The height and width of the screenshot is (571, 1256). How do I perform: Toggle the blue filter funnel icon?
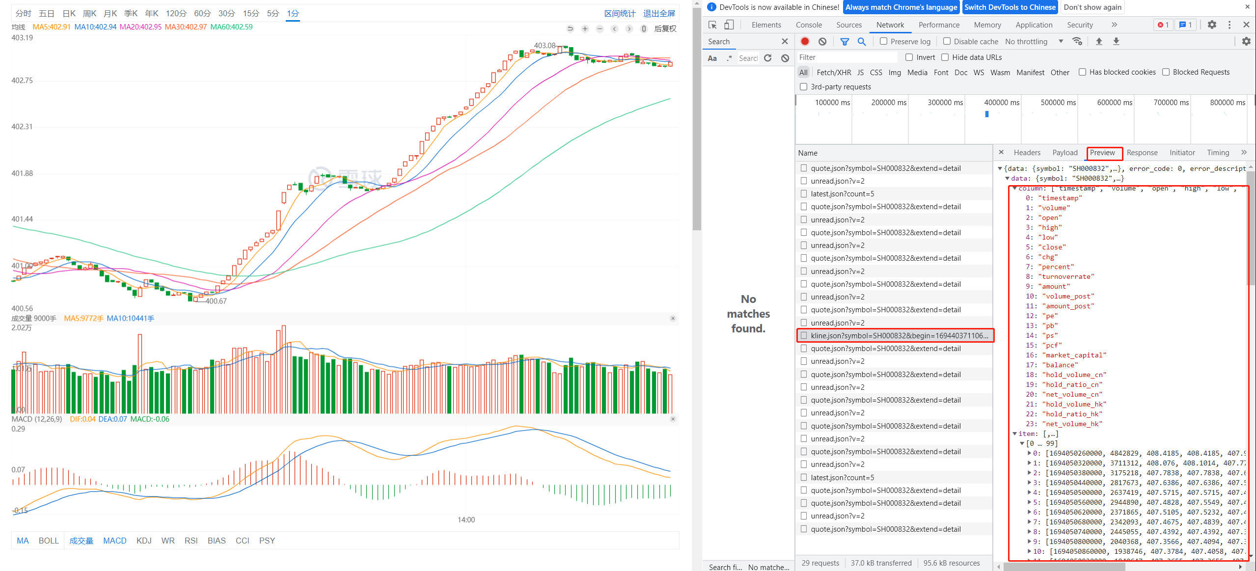[x=845, y=41]
